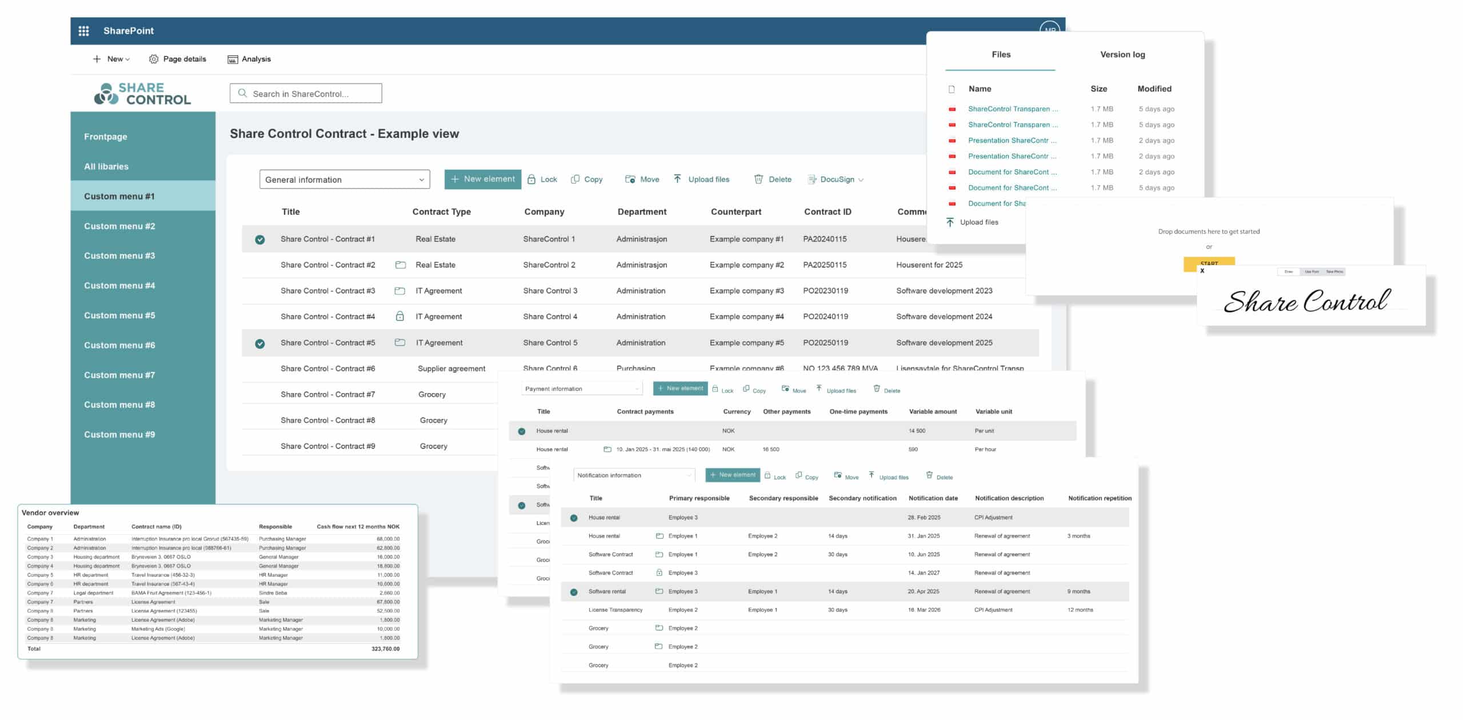Click New element in Payment information panel
Image resolution: width=1463 pixels, height=720 pixels.
[x=680, y=389]
